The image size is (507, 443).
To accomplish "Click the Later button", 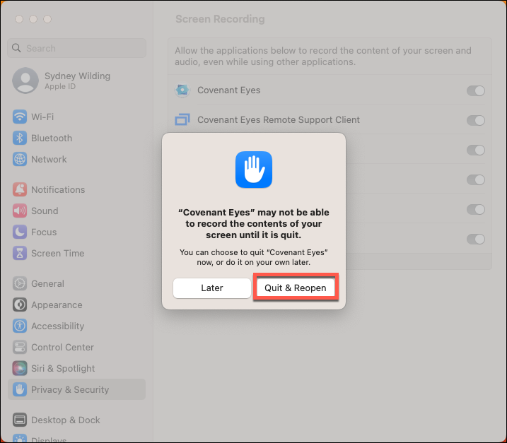I will coord(212,288).
